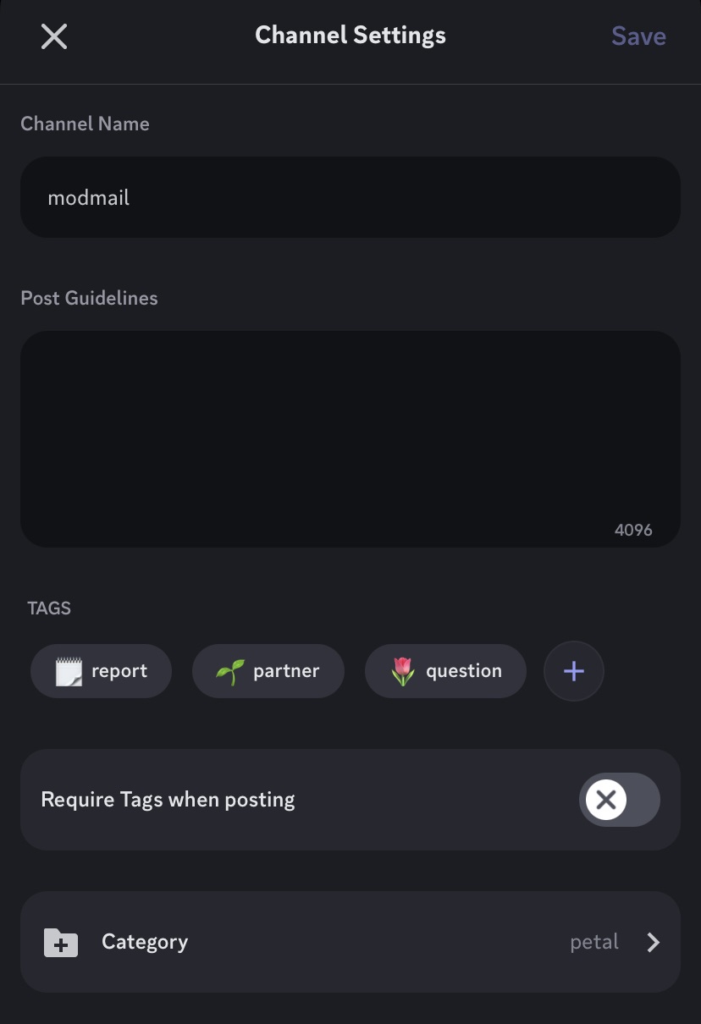Screen dimensions: 701x1024
Task: Click the petal category value
Action: pyautogui.click(x=594, y=942)
